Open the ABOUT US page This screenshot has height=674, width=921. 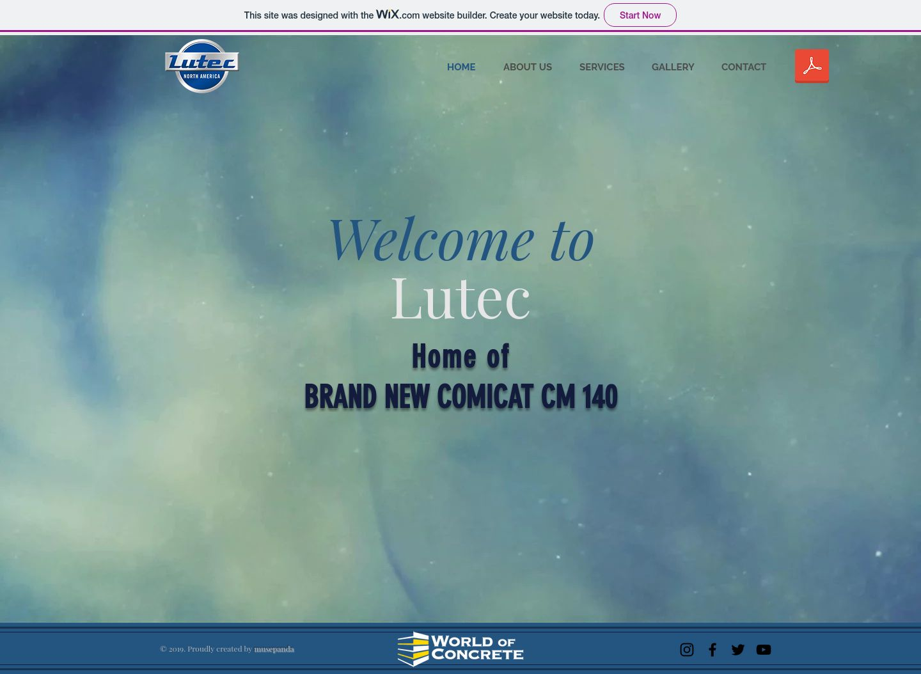click(528, 67)
